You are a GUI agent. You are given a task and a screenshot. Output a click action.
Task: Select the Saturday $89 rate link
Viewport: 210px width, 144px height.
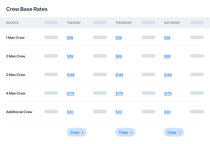(167, 56)
